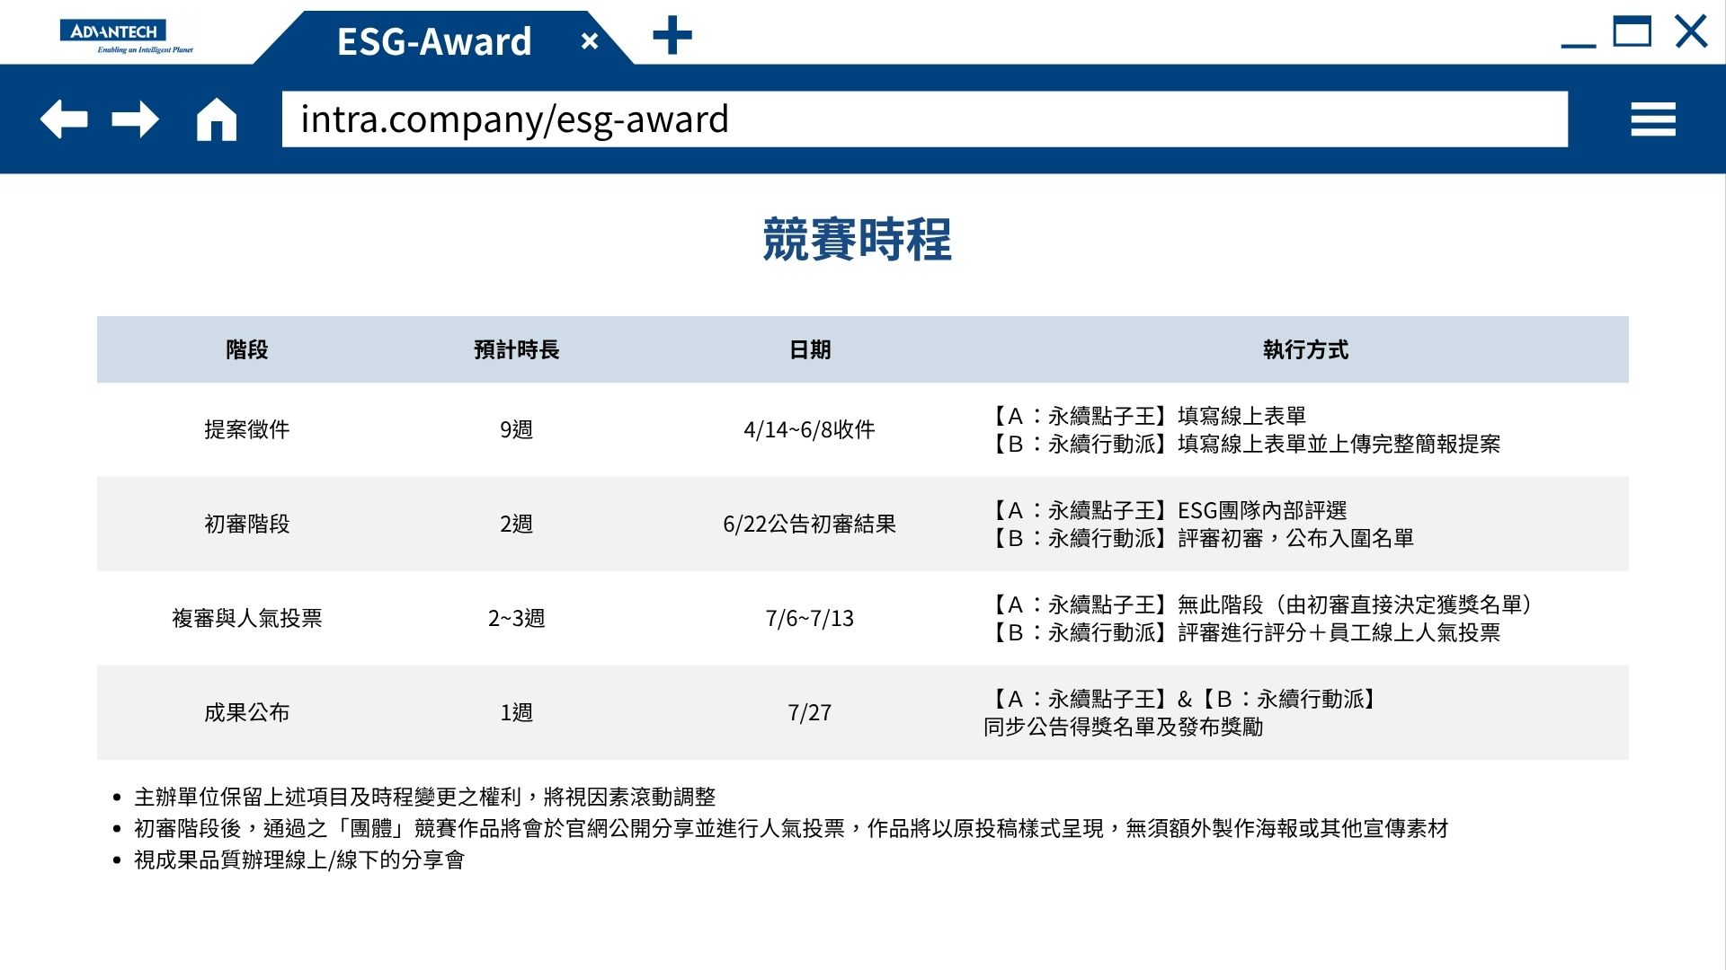Click the intra.company/esg-award address bar

coord(924,119)
